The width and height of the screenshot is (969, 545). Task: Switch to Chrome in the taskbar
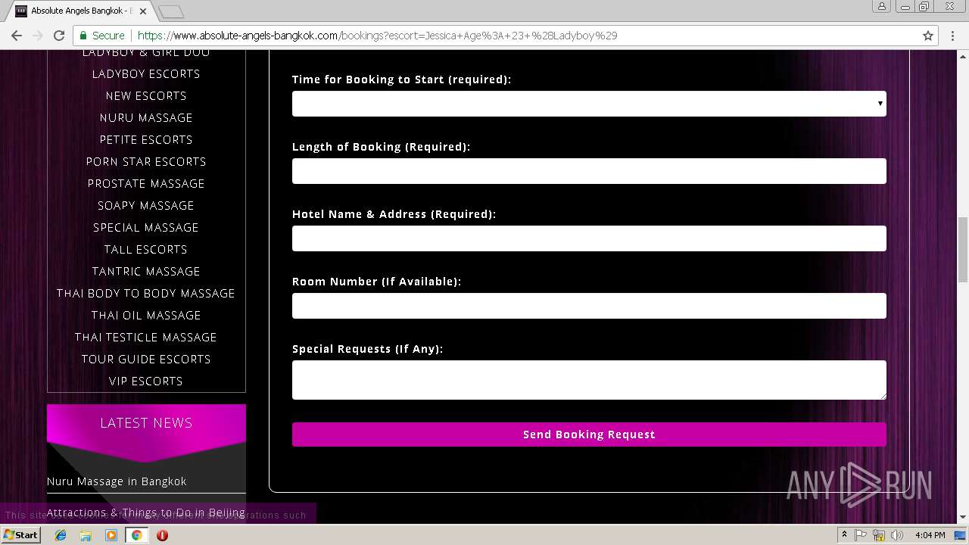tap(136, 535)
